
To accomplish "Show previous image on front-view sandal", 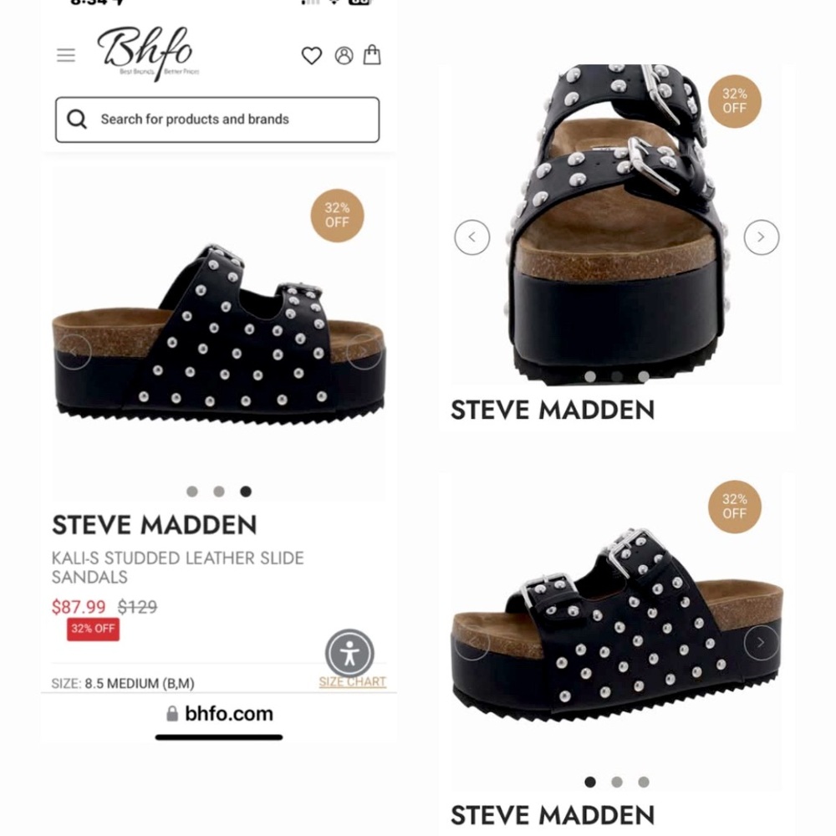I will click(472, 237).
